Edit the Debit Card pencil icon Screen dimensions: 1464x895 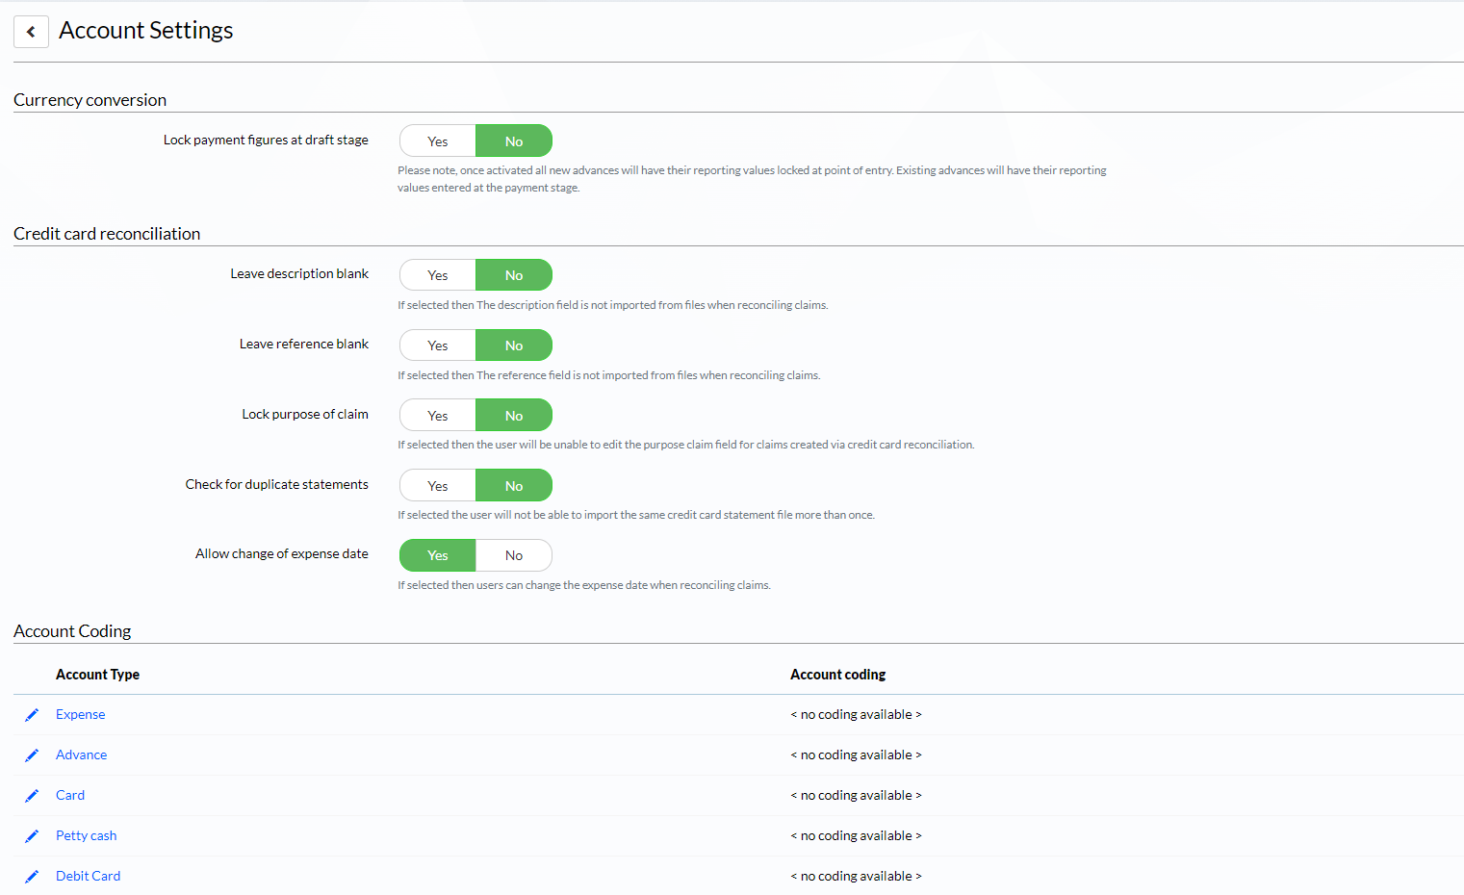pyautogui.click(x=32, y=877)
